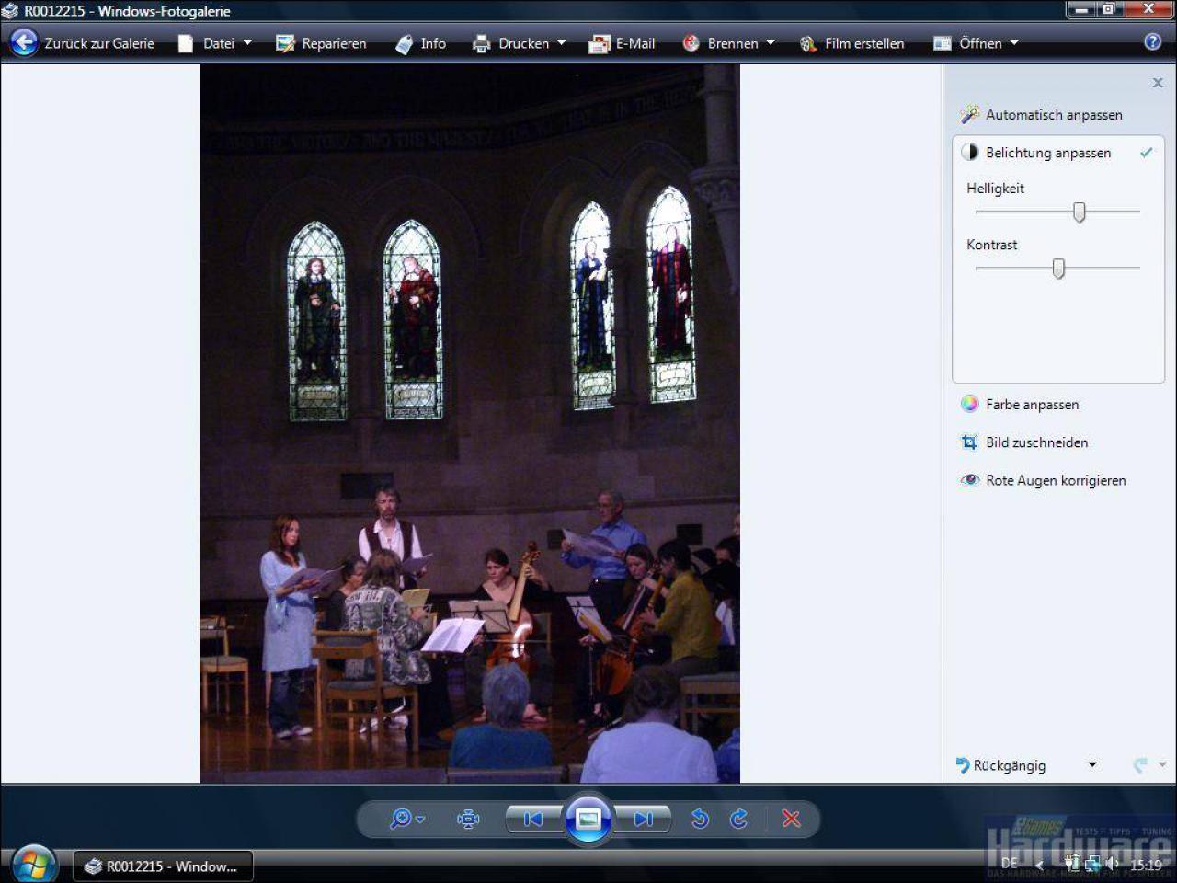1177x883 pixels.
Task: Expand the Öffnen dropdown
Action: (x=977, y=43)
